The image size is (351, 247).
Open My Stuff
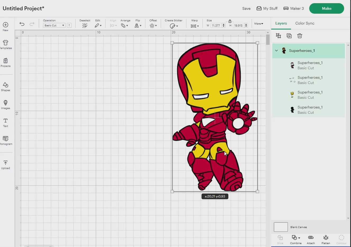click(267, 8)
